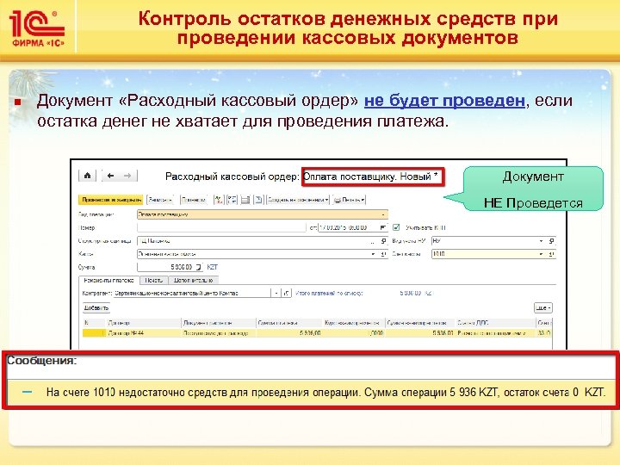Expand the 'Вид учета НУ' dropdown arrow
Screen dimensions: 620x465
tap(542, 241)
